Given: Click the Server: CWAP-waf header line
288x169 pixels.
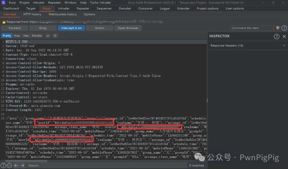Looking at the screenshot, I should pos(20,46).
